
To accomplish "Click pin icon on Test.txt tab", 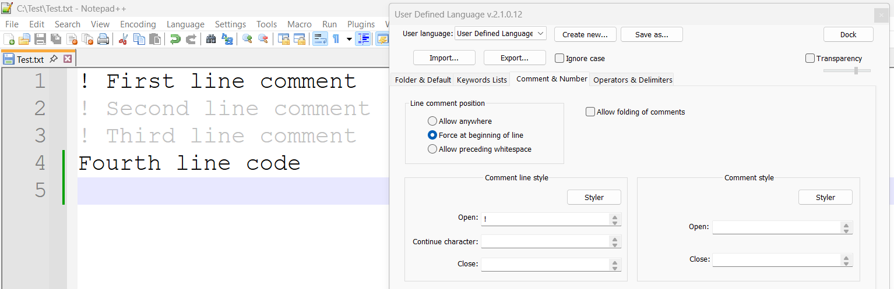I will coord(53,59).
